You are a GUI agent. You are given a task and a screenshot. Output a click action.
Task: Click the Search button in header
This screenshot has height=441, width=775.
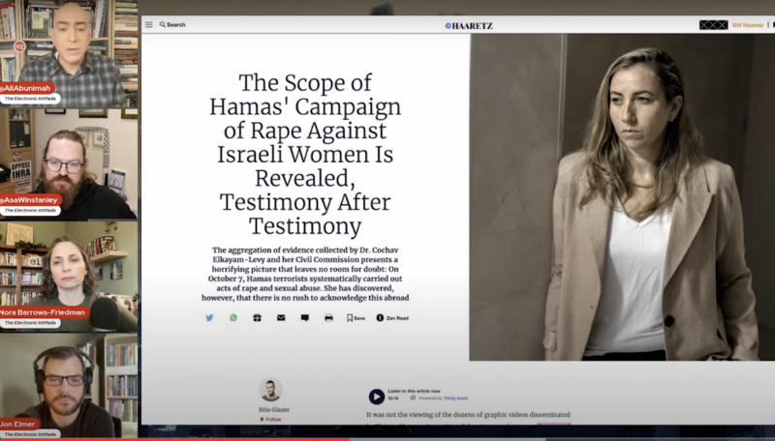(172, 24)
